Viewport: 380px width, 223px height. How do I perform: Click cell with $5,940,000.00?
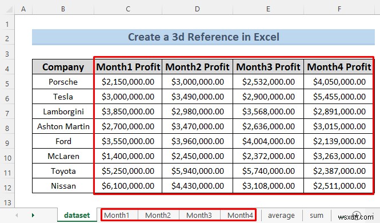[198, 171]
